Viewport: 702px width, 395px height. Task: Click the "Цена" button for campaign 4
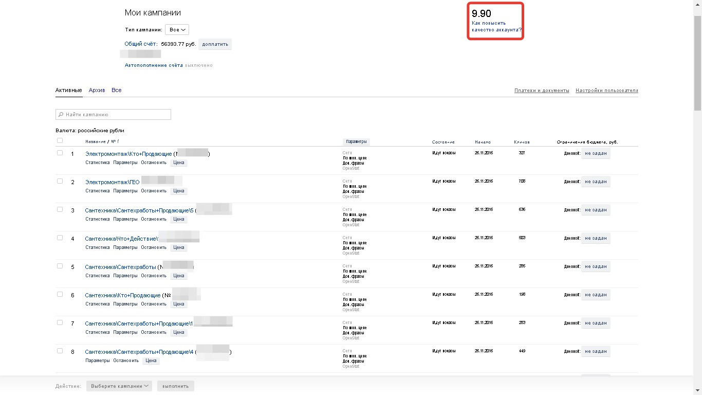pos(178,247)
